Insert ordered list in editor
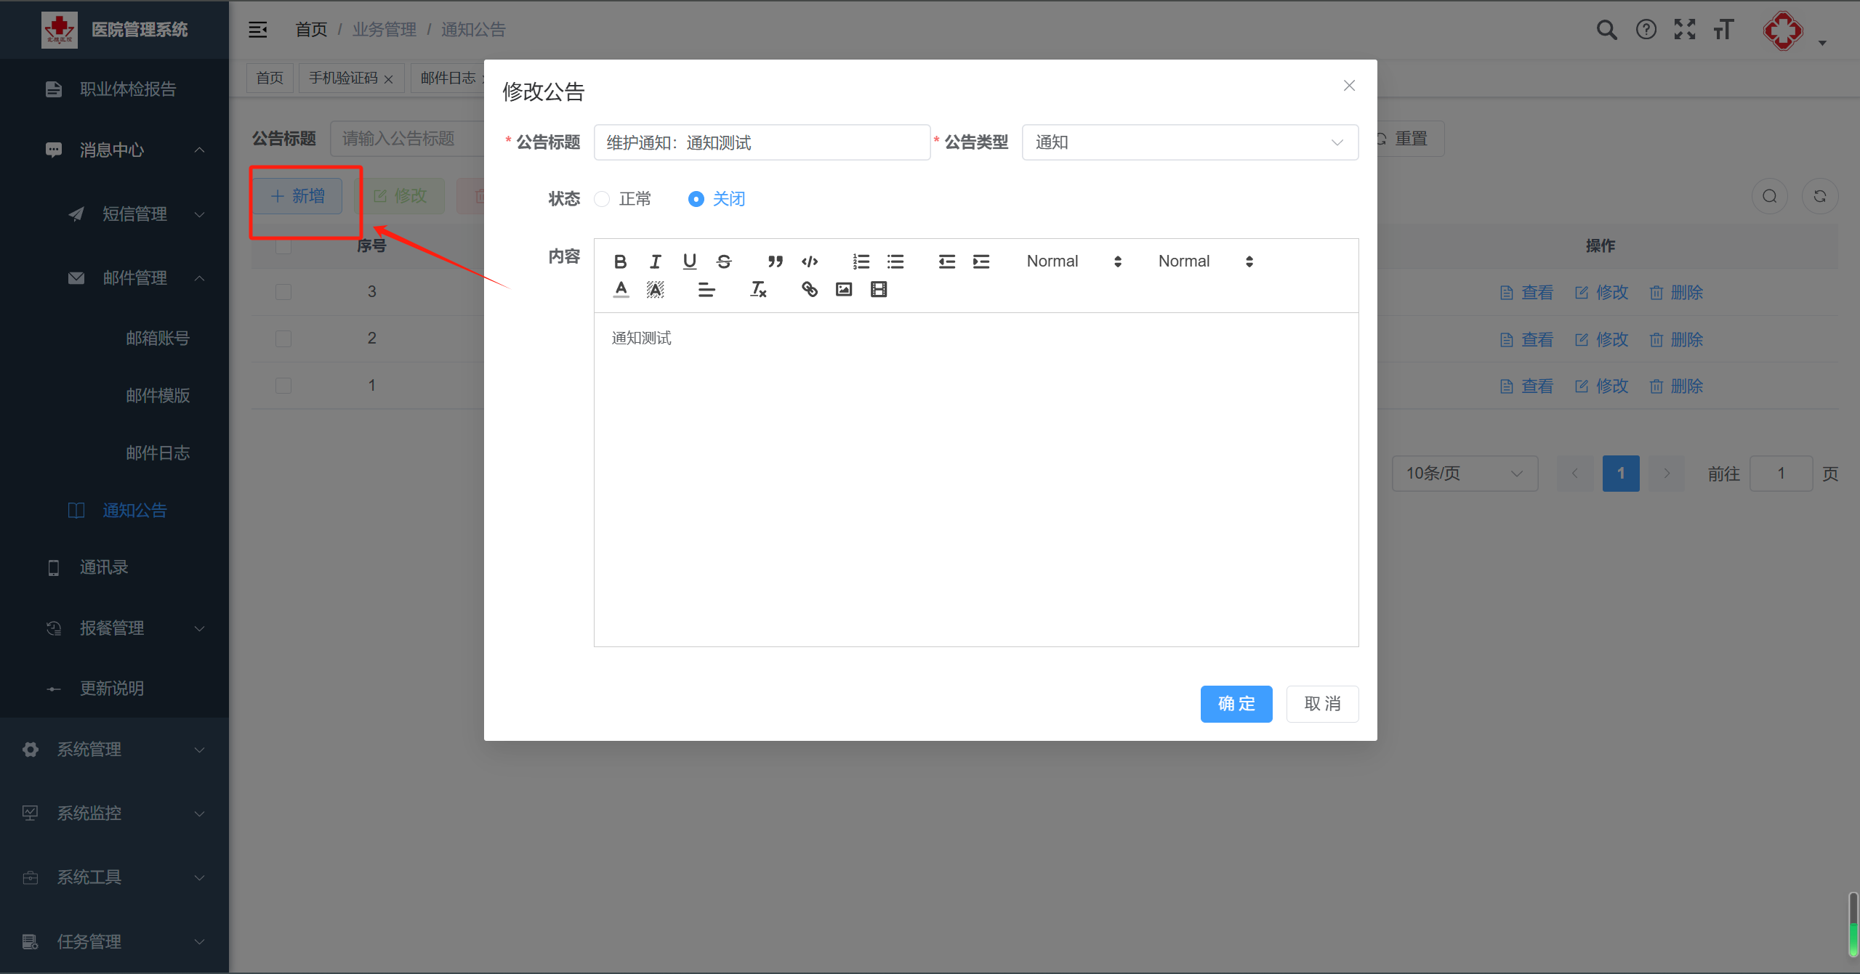 pos(861,261)
